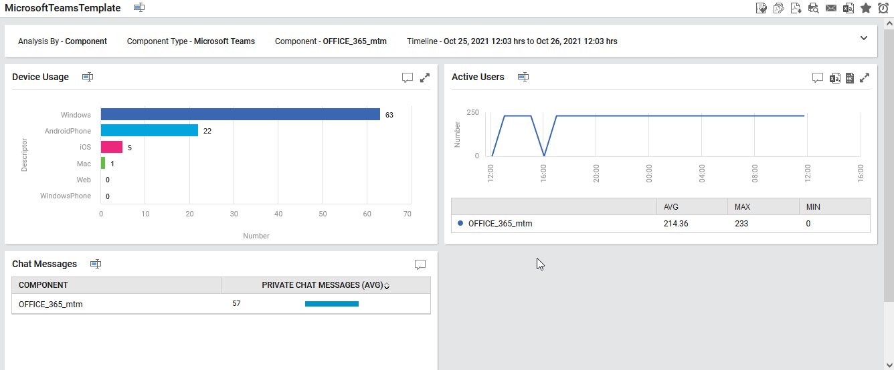Click monitor icon beside MicrosoftTeamsTemplate title
Screen dimensions: 894x370
click(139, 8)
